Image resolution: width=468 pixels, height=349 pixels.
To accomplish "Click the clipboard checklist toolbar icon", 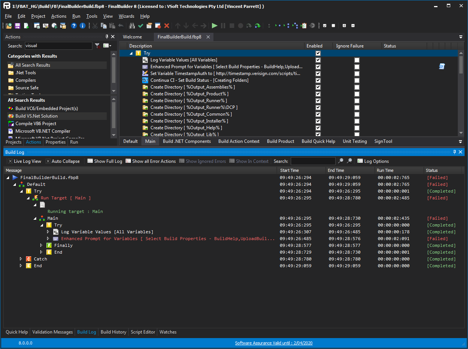I will [x=304, y=26].
